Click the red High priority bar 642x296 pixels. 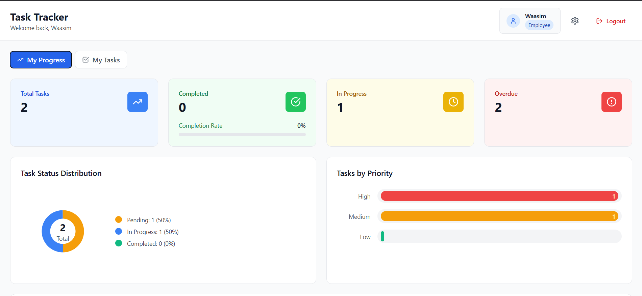[499, 196]
